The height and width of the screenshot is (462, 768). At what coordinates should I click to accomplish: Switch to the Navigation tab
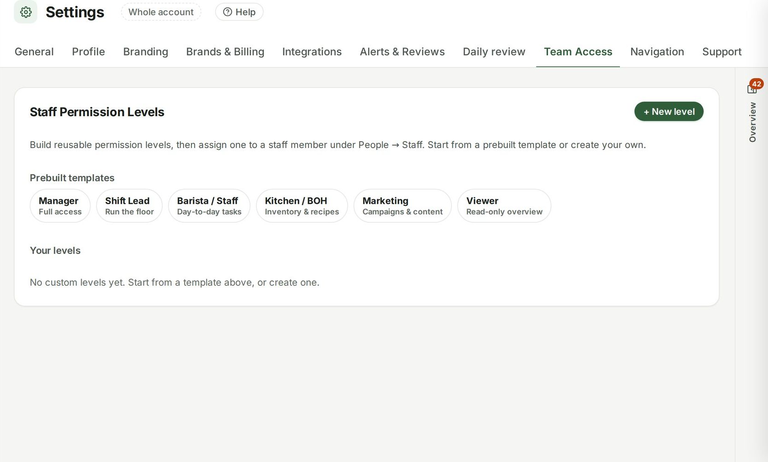pos(657,52)
